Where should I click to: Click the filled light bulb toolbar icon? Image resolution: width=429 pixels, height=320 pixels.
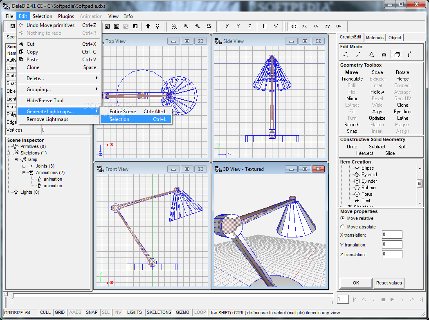pyautogui.click(x=148, y=26)
